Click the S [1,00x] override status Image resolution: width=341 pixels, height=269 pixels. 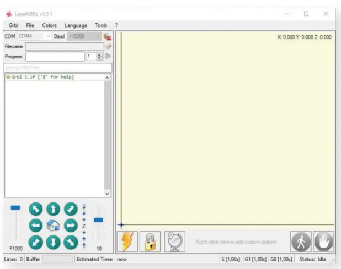coord(231,259)
